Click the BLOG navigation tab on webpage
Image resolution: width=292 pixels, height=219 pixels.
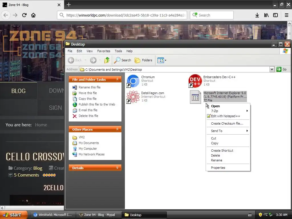pos(19,91)
